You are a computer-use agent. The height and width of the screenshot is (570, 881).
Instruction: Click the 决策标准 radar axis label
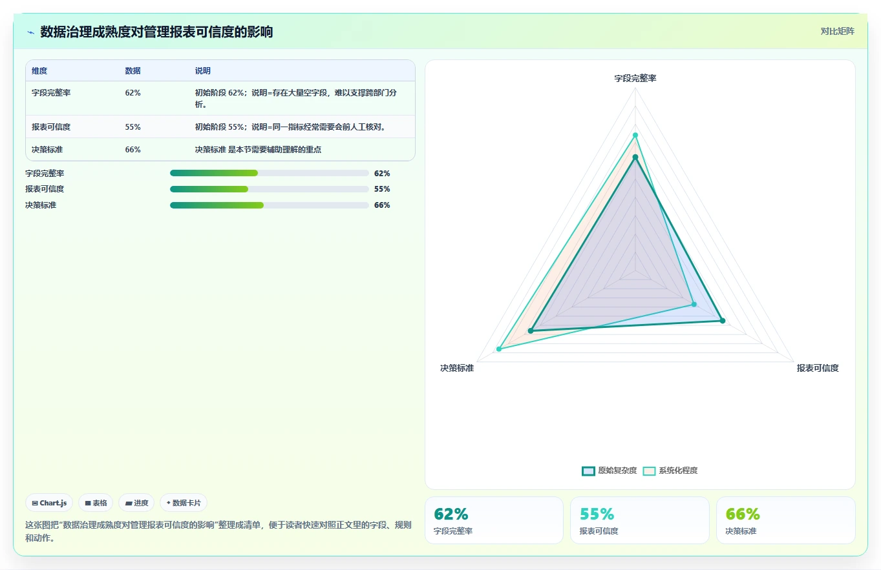[457, 368]
